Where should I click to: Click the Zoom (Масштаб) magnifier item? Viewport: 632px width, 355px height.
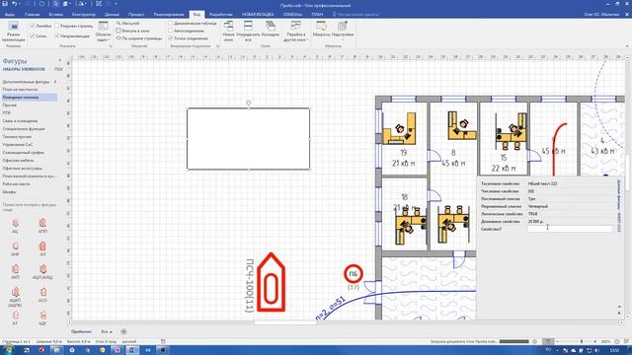(x=127, y=24)
